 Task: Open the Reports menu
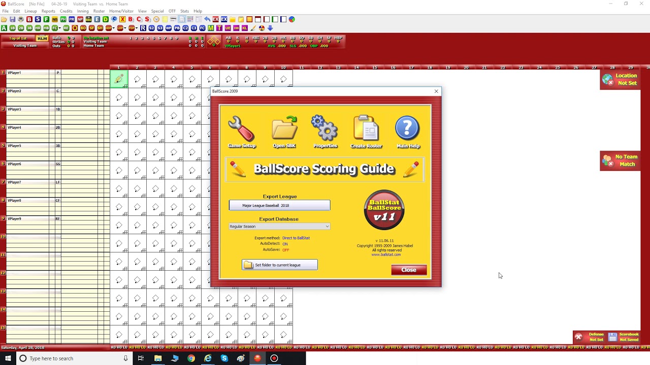coord(48,11)
